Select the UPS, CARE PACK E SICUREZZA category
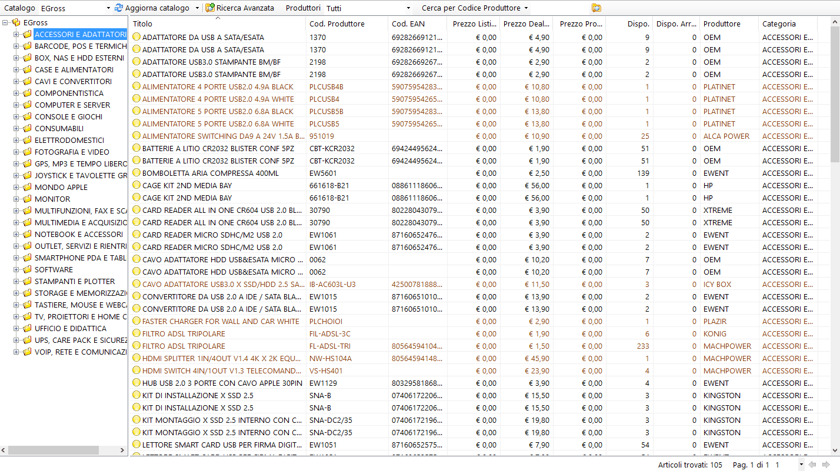 pos(81,340)
